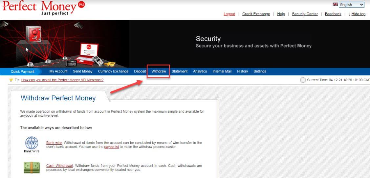
Task: Click the Perfect Money API Merchant tip link
Action: (62, 80)
